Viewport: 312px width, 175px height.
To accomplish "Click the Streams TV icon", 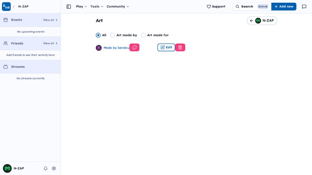I will pyautogui.click(x=5, y=66).
